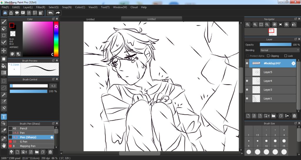Delete layer using Layer panel trash icon

(294, 116)
